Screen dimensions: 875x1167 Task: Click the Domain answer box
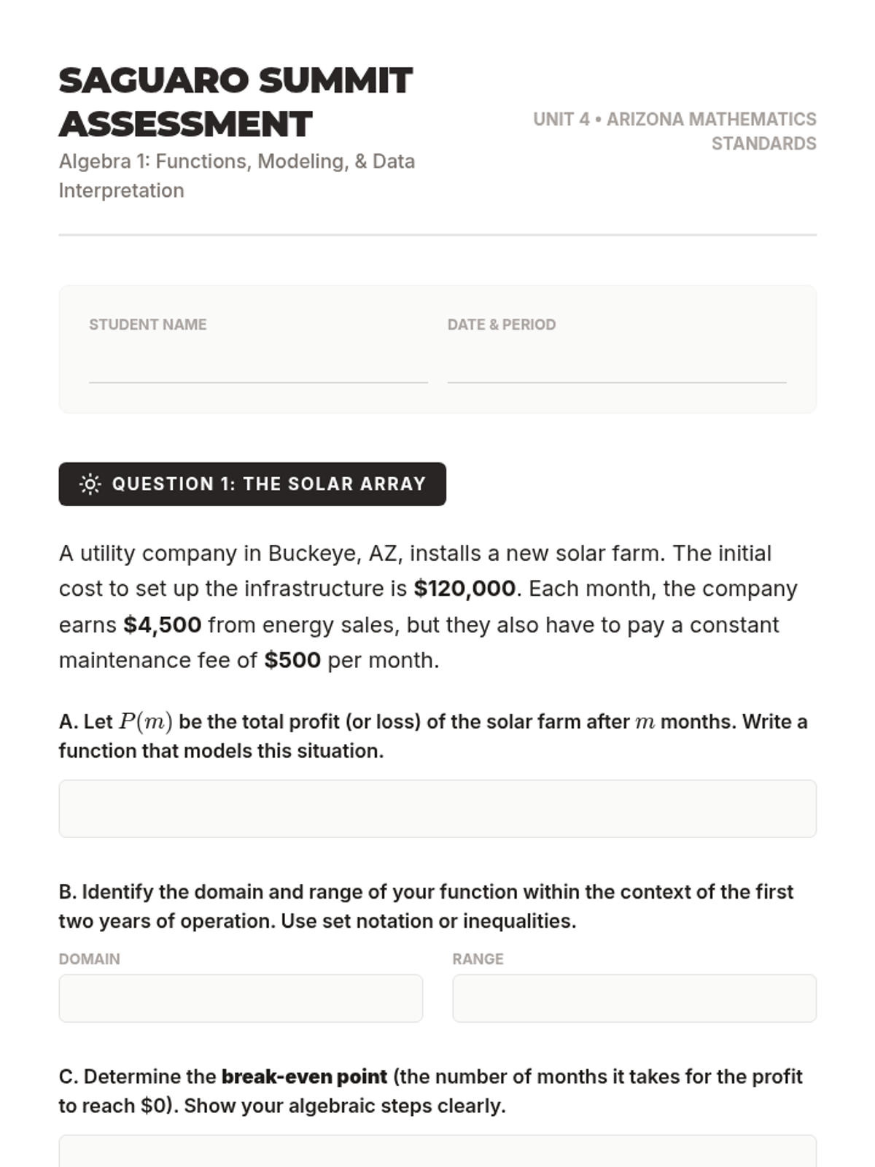pyautogui.click(x=241, y=999)
